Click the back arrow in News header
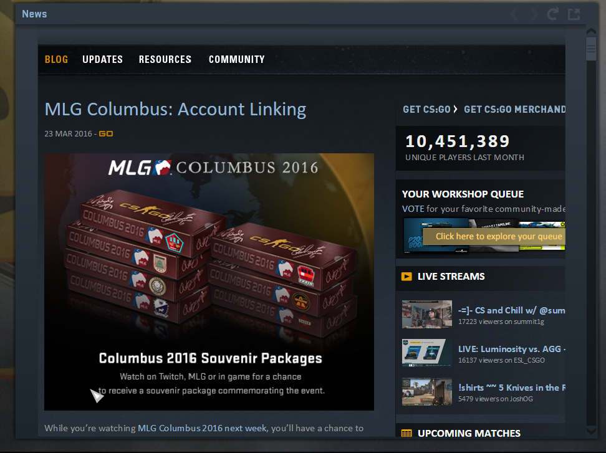This screenshot has height=453, width=606. coord(514,14)
